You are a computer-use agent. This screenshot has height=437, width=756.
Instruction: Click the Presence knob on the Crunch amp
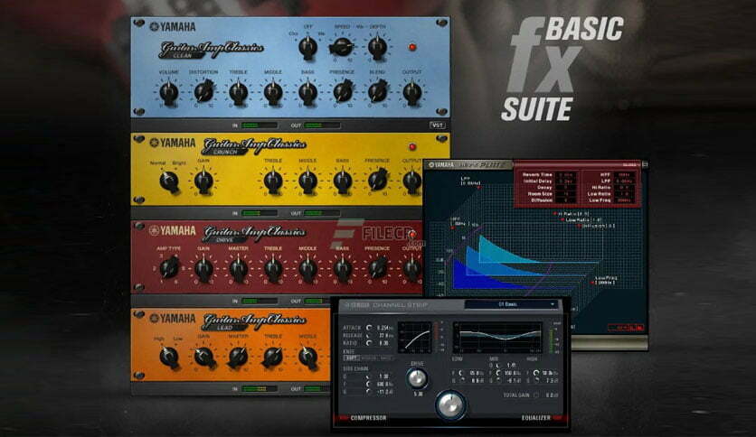[377, 181]
